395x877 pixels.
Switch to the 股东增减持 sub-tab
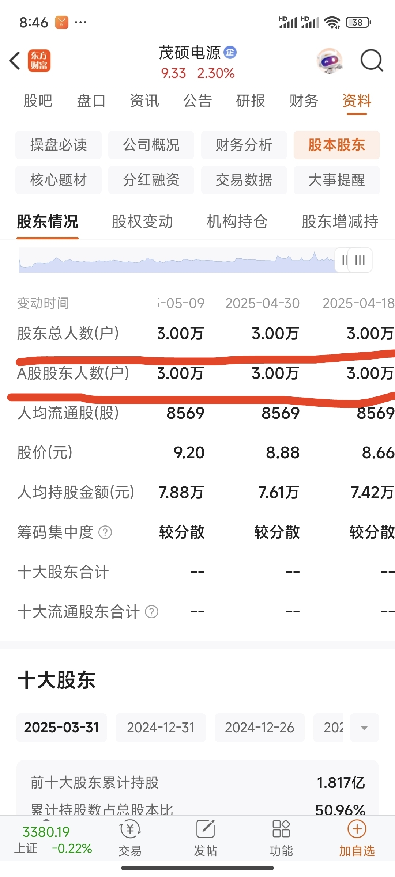340,221
